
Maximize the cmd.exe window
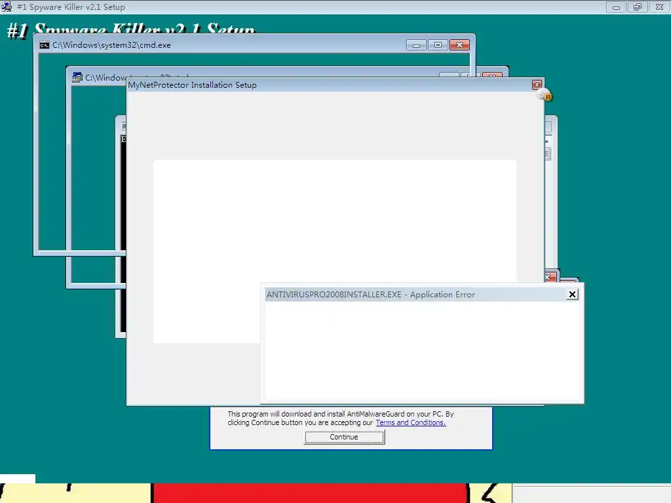(x=438, y=45)
